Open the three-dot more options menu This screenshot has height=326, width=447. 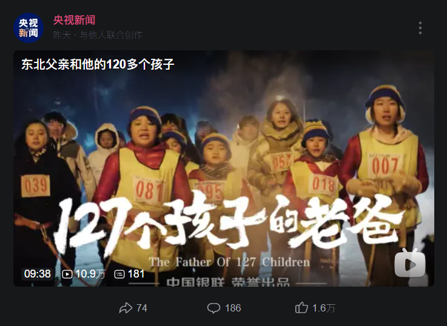420,28
